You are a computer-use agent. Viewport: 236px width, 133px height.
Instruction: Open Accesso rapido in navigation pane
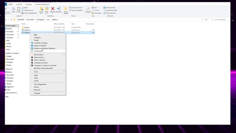coord(10,26)
